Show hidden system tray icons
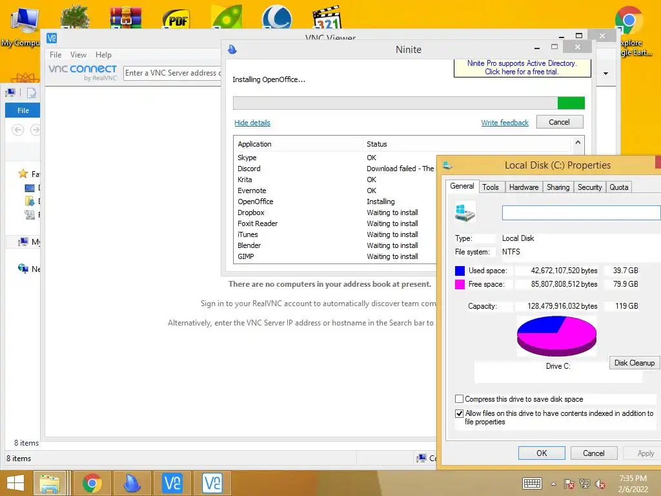This screenshot has height=496, width=661. point(553,484)
